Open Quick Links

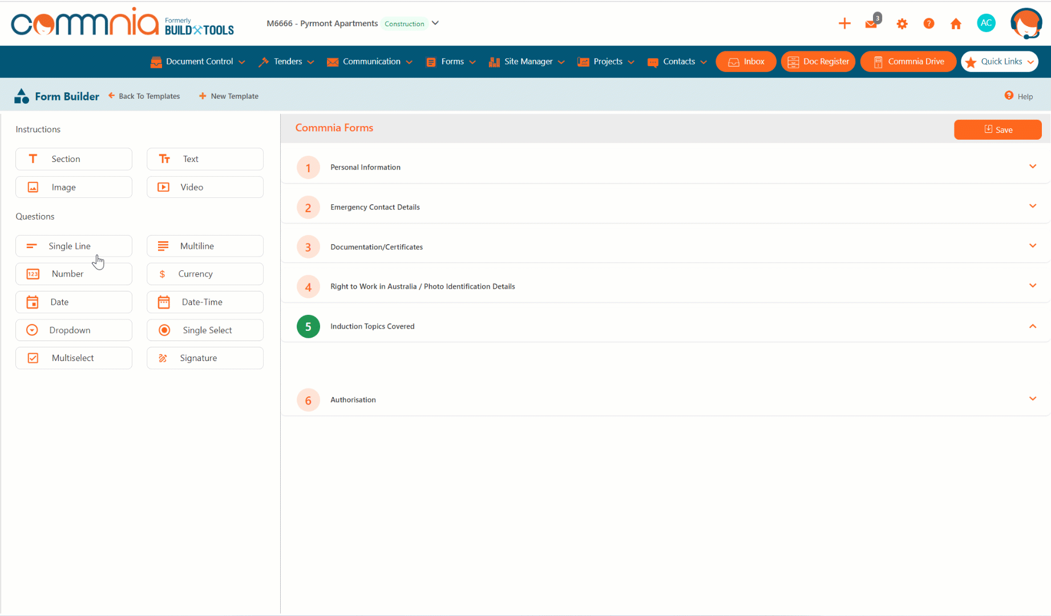click(x=999, y=61)
